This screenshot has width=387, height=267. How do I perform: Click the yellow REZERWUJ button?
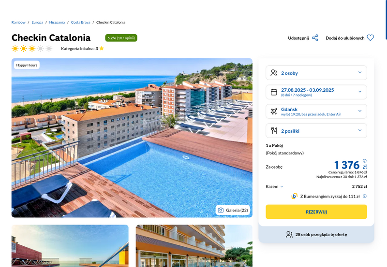pyautogui.click(x=316, y=212)
